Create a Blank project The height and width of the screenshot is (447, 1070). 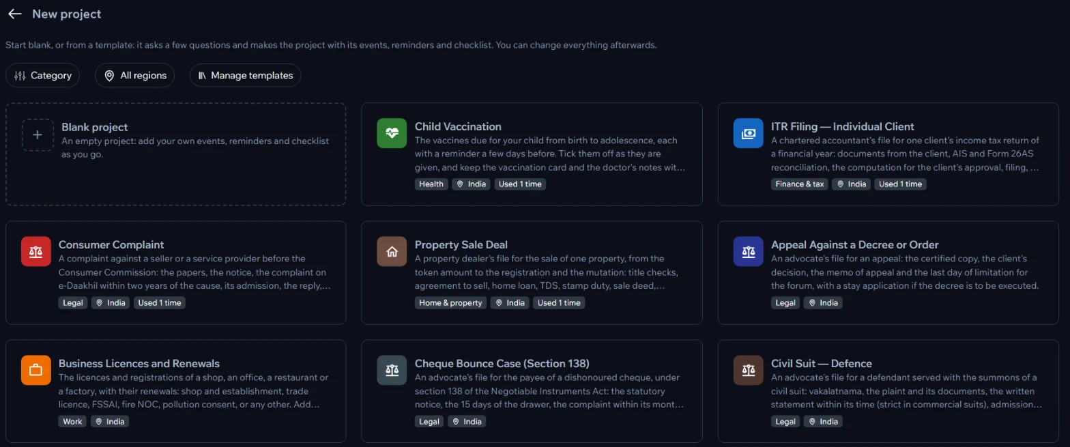click(175, 154)
